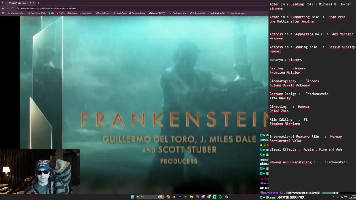Image resolution: width=356 pixels, height=200 pixels.
Task: Click the taskbar search box labeled Ara
Action: point(150,197)
